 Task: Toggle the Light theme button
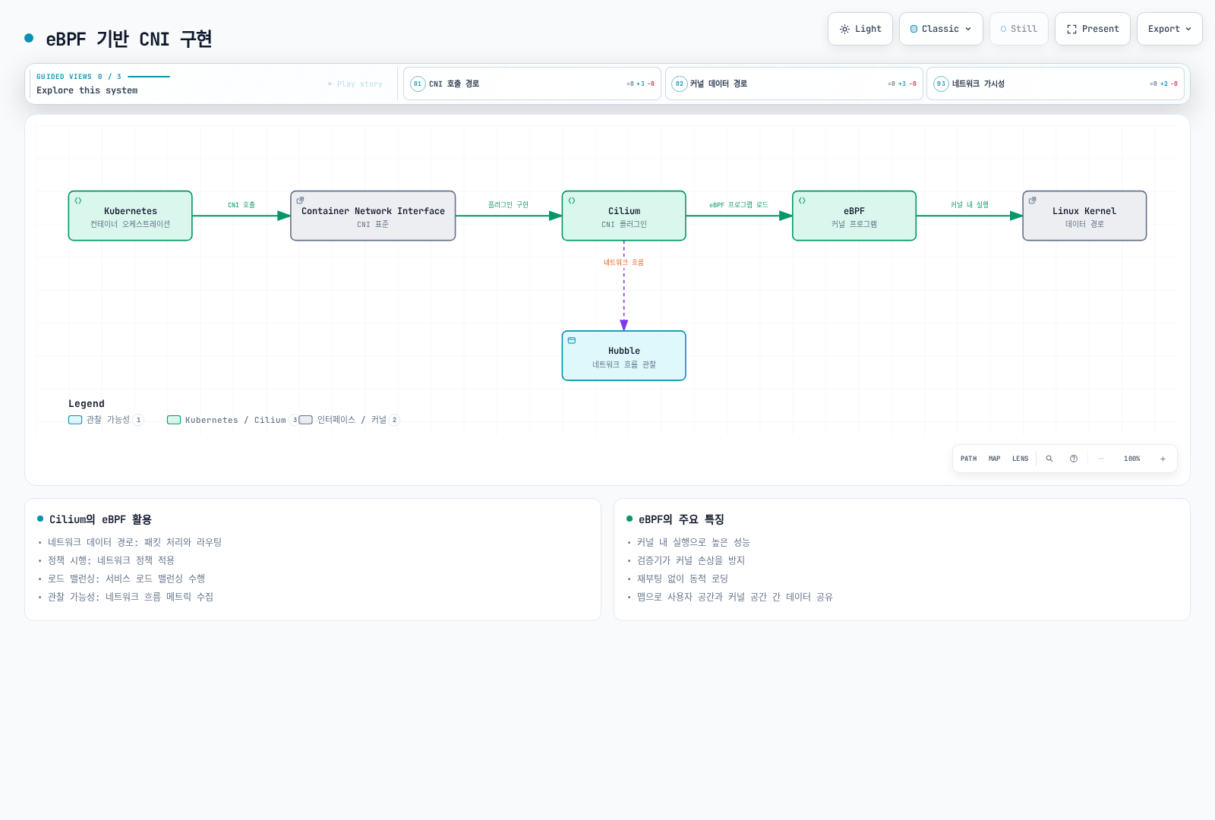click(x=860, y=29)
